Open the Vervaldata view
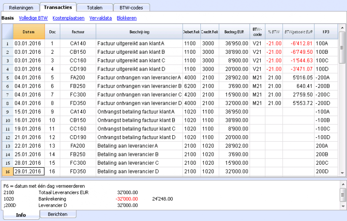The height and width of the screenshot is (221, 347). [101, 18]
